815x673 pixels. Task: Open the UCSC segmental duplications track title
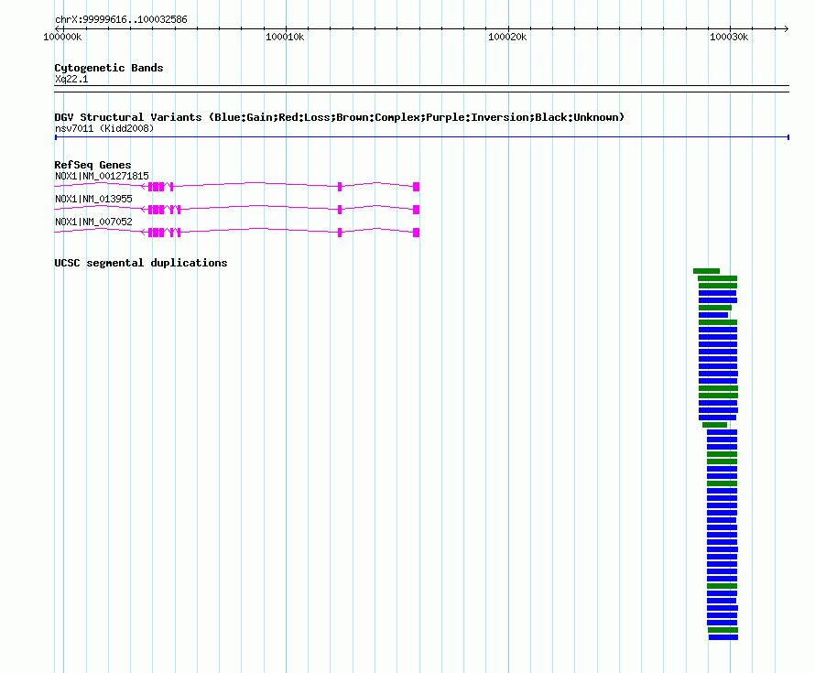point(140,263)
